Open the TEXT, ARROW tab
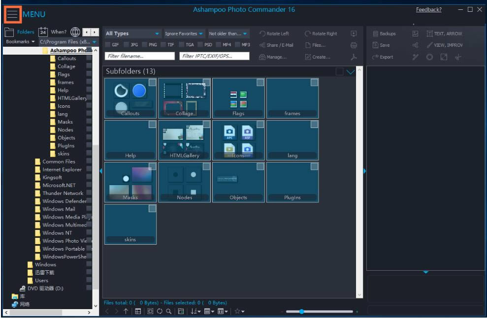The image size is (487, 318). [445, 33]
